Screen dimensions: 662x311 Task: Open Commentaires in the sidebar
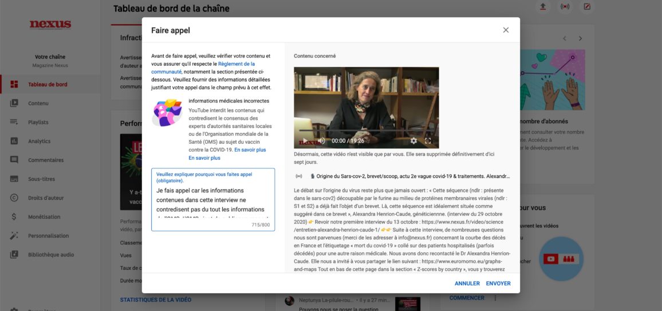50,160
